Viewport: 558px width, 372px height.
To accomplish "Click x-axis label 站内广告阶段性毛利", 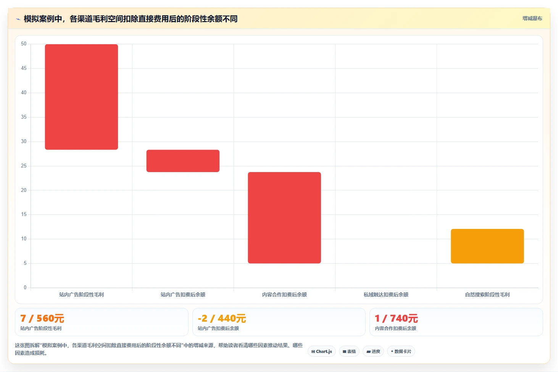I will pos(81,295).
